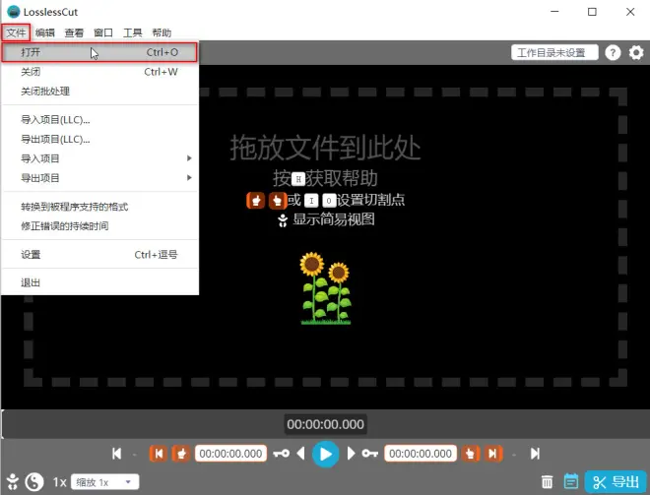The width and height of the screenshot is (650, 495).
Task: Seek to next keyframe key icon
Action: click(x=369, y=454)
